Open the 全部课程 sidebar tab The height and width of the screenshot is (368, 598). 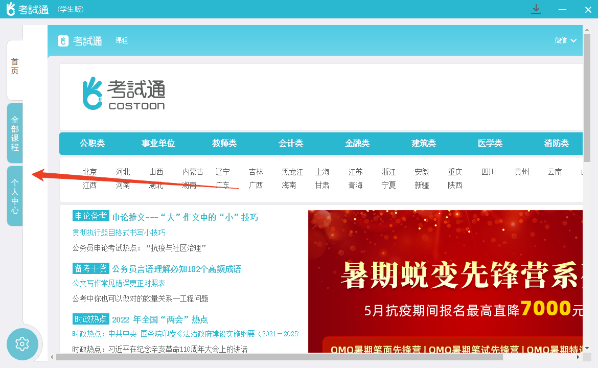[x=15, y=134]
